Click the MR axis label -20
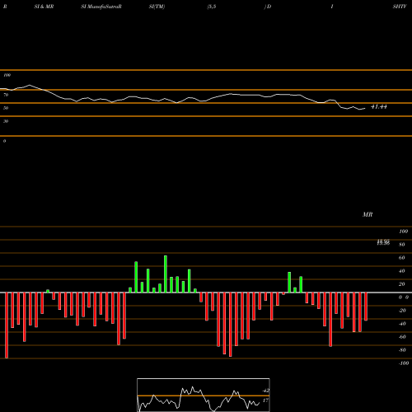The height and width of the screenshot is (412, 412). coord(402,311)
